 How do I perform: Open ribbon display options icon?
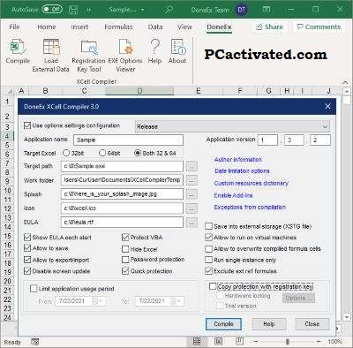click(x=267, y=10)
